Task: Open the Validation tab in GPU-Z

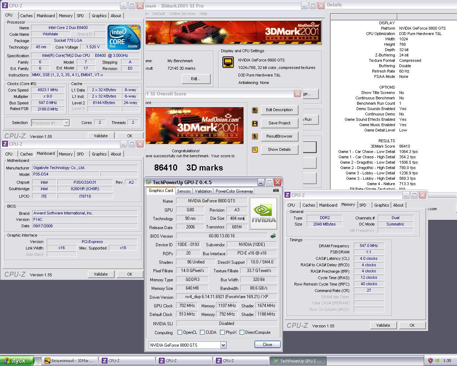Action: tap(203, 191)
